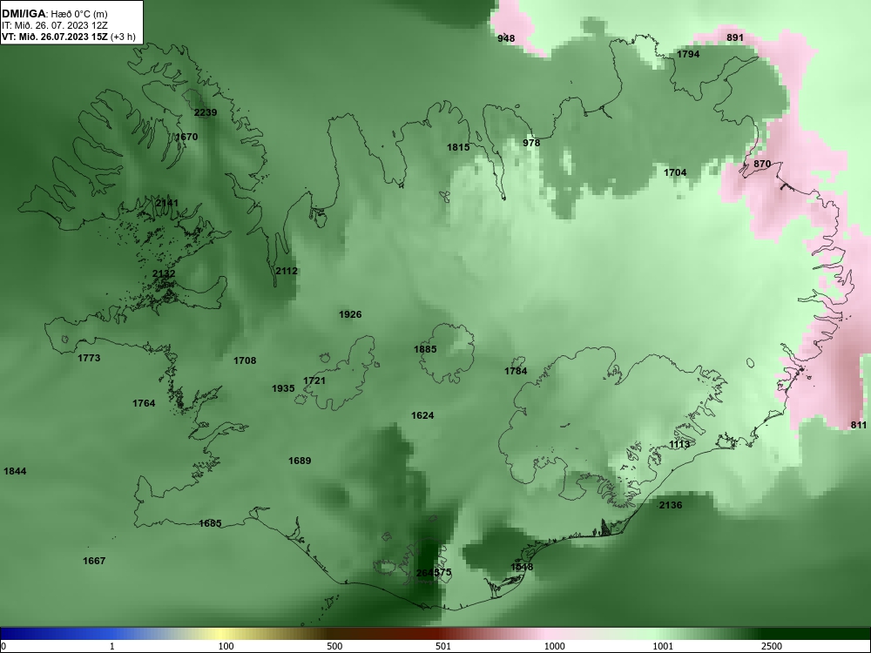The width and height of the screenshot is (871, 653).
Task: Click the "IT: Mið. 26. 07. 2023 12Z" line
Action: [54, 25]
